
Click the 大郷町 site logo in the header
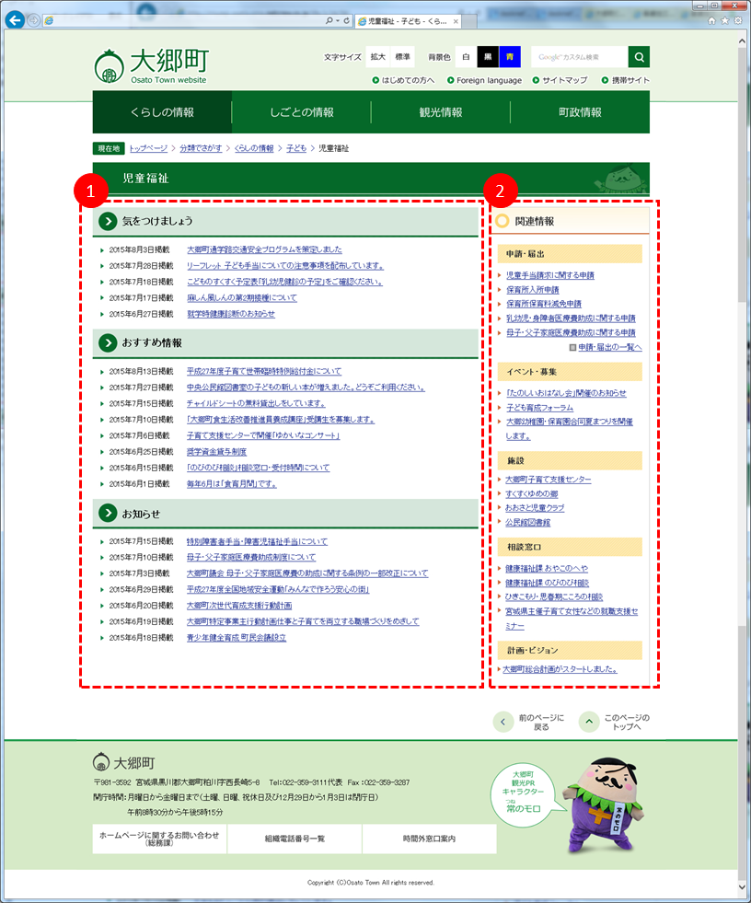151,65
